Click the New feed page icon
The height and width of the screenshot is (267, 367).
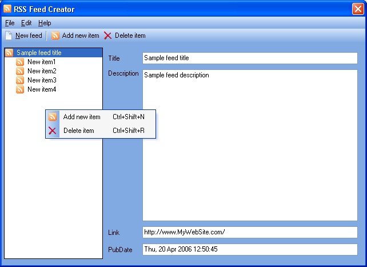click(9, 36)
